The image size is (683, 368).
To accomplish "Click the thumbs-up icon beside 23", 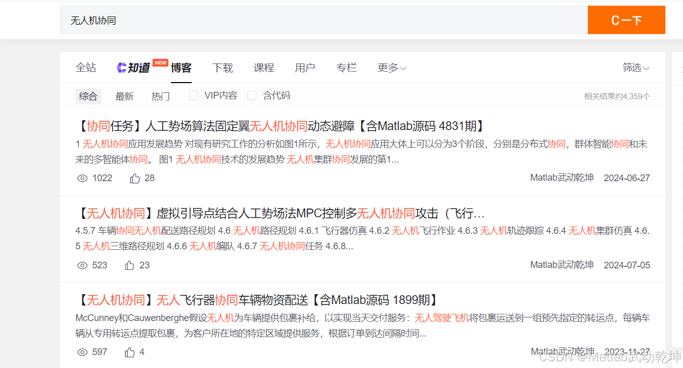I will 130,265.
